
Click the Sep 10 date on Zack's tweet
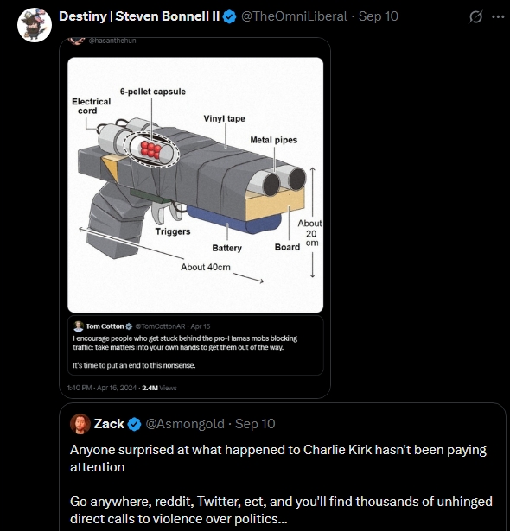pos(255,424)
